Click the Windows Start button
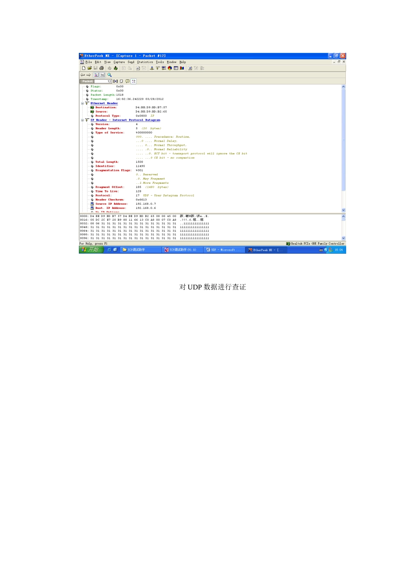Image resolution: width=405 pixels, height=573 pixels. coord(91,250)
